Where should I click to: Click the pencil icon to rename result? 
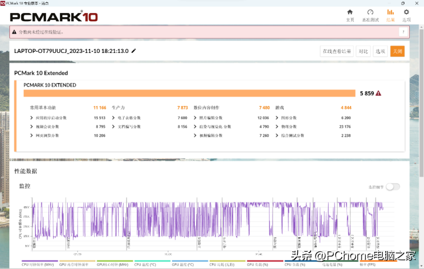coord(134,51)
